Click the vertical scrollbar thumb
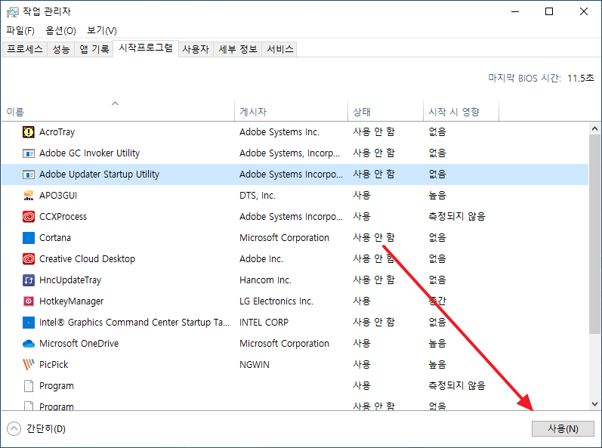Image resolution: width=602 pixels, height=448 pixels. point(594,233)
